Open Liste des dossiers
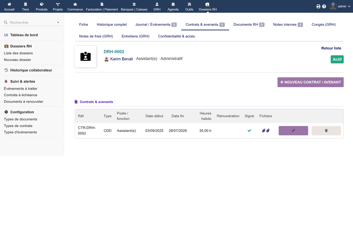This screenshot has width=353, height=230. [18, 53]
